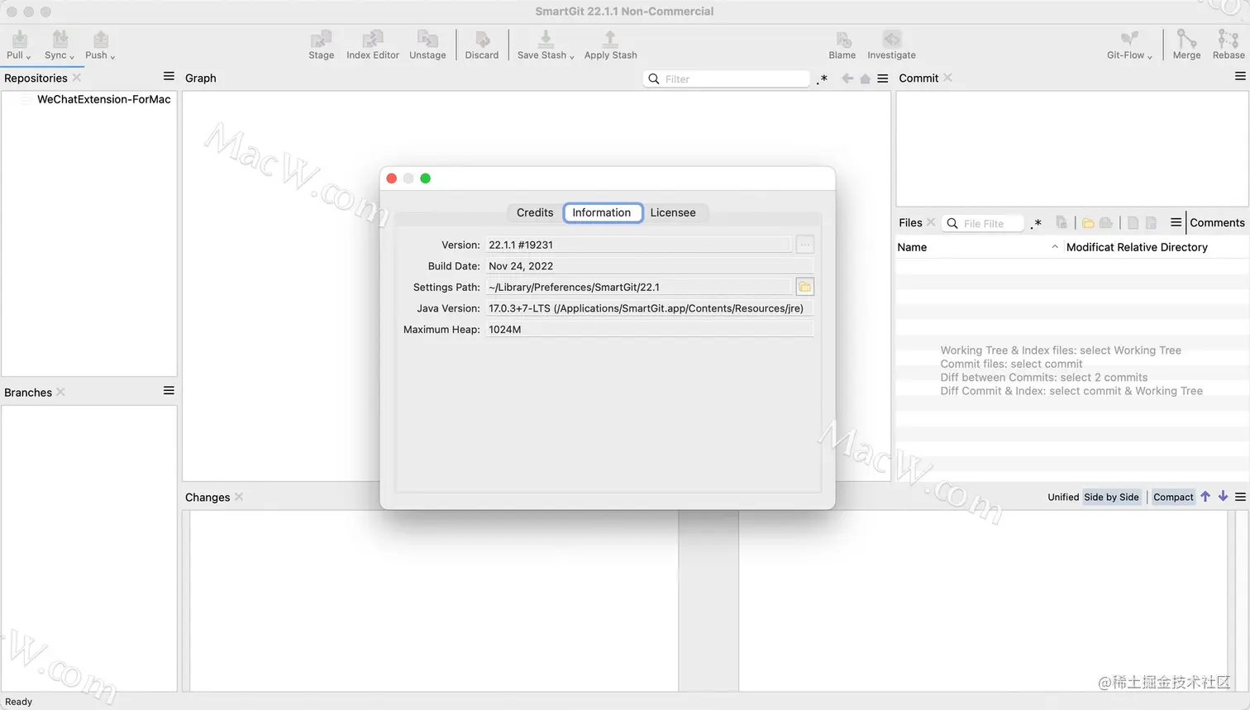1250x710 pixels.
Task: Switch to the Credits tab
Action: point(535,212)
